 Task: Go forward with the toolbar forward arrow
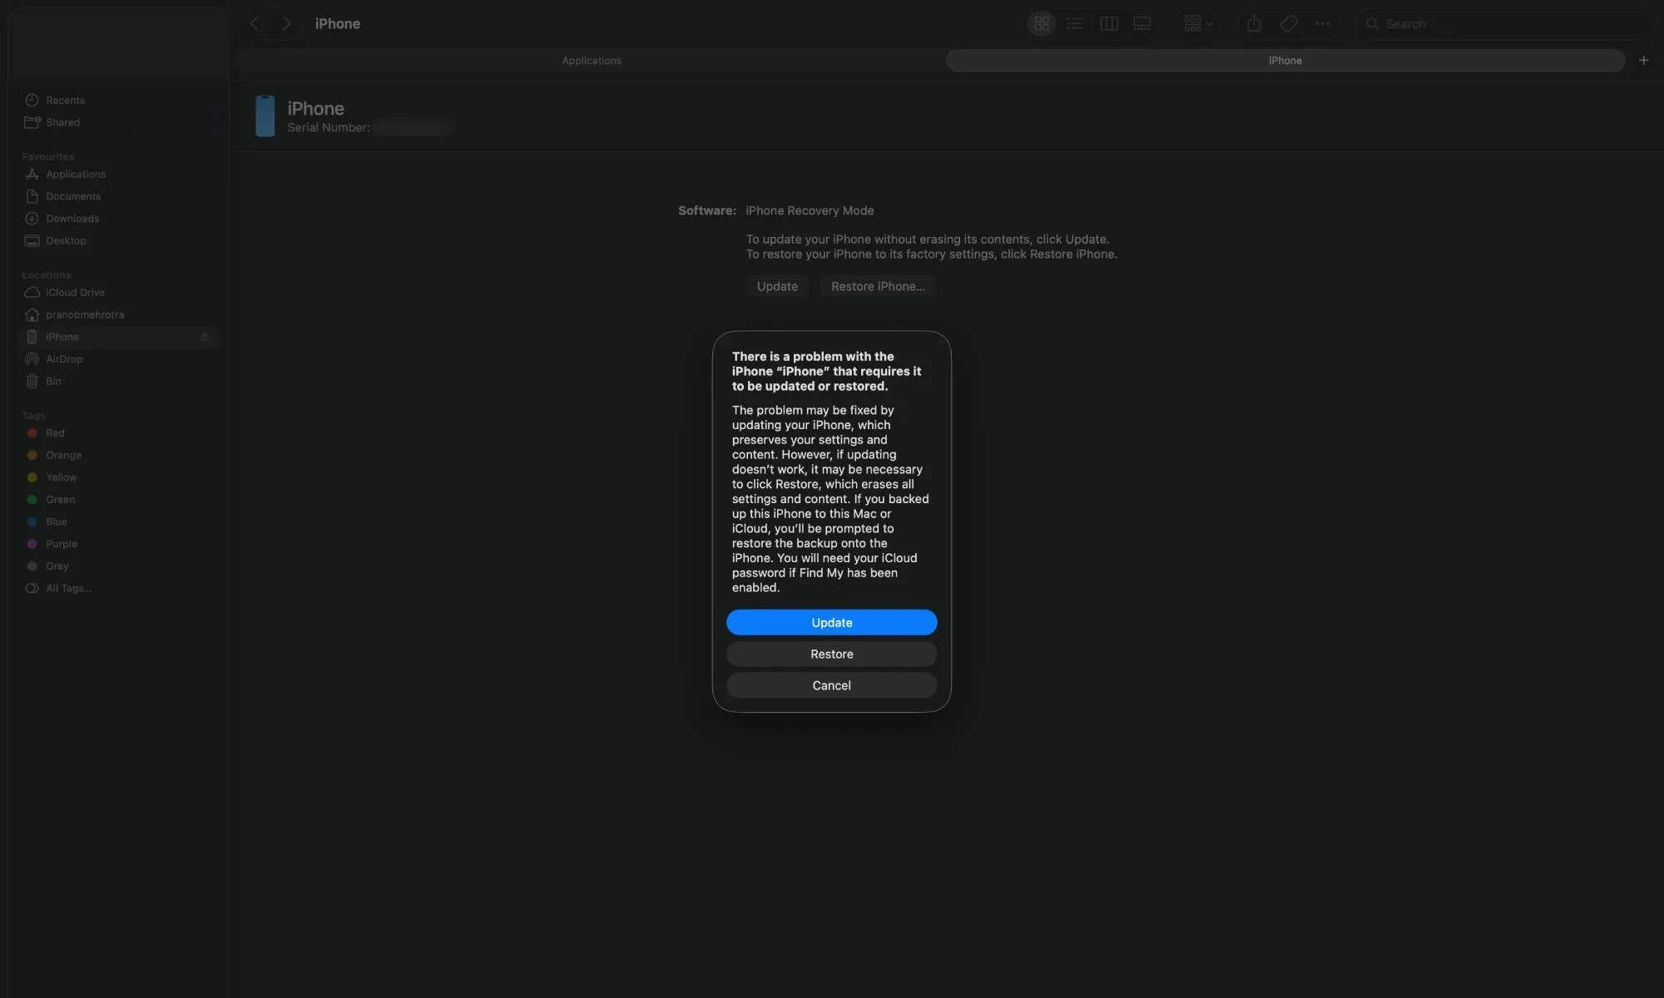pos(287,23)
